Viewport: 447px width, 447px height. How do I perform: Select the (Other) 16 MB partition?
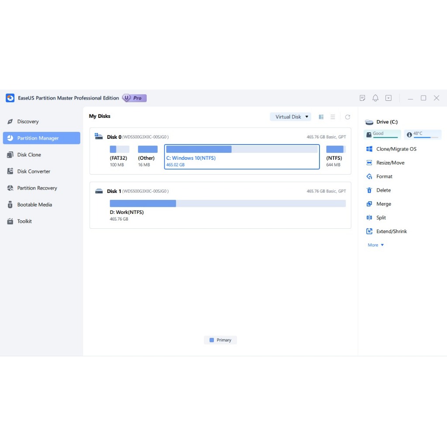point(148,157)
